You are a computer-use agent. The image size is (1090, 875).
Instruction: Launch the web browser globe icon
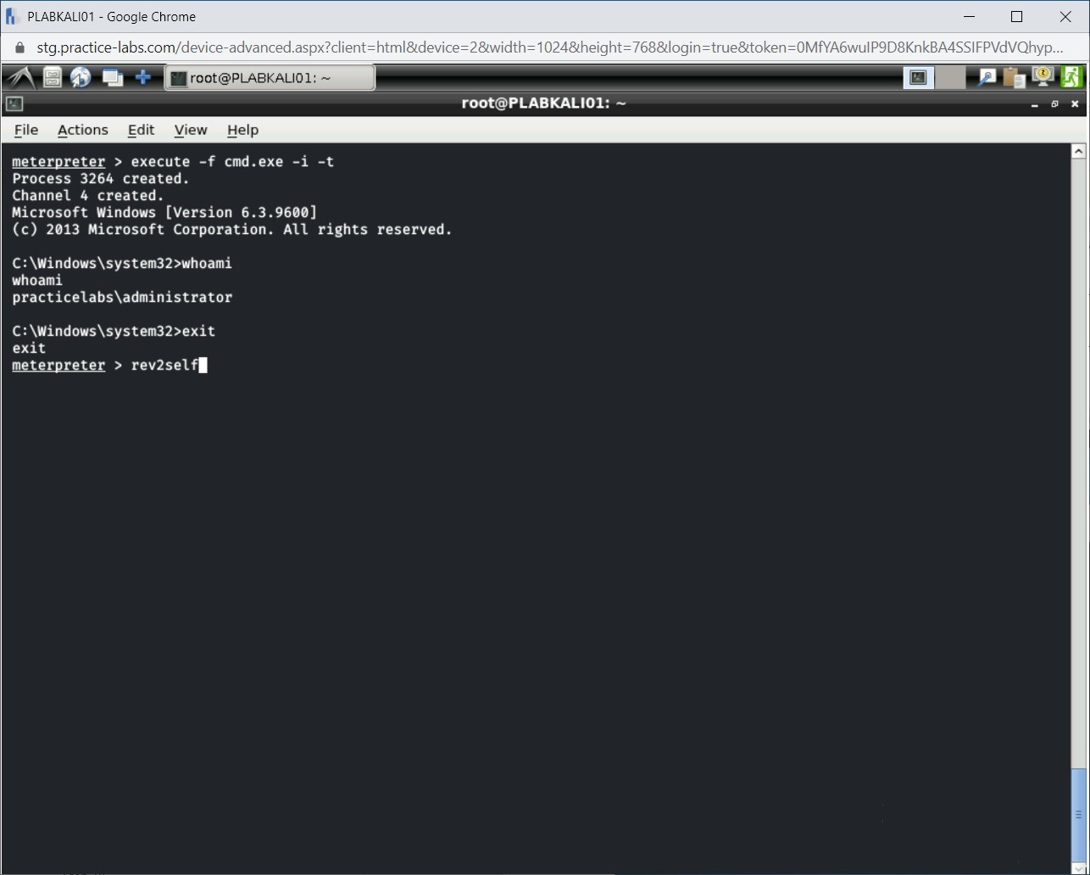[81, 78]
